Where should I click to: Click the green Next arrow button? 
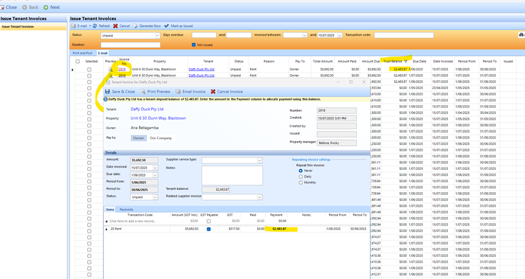click(x=46, y=7)
